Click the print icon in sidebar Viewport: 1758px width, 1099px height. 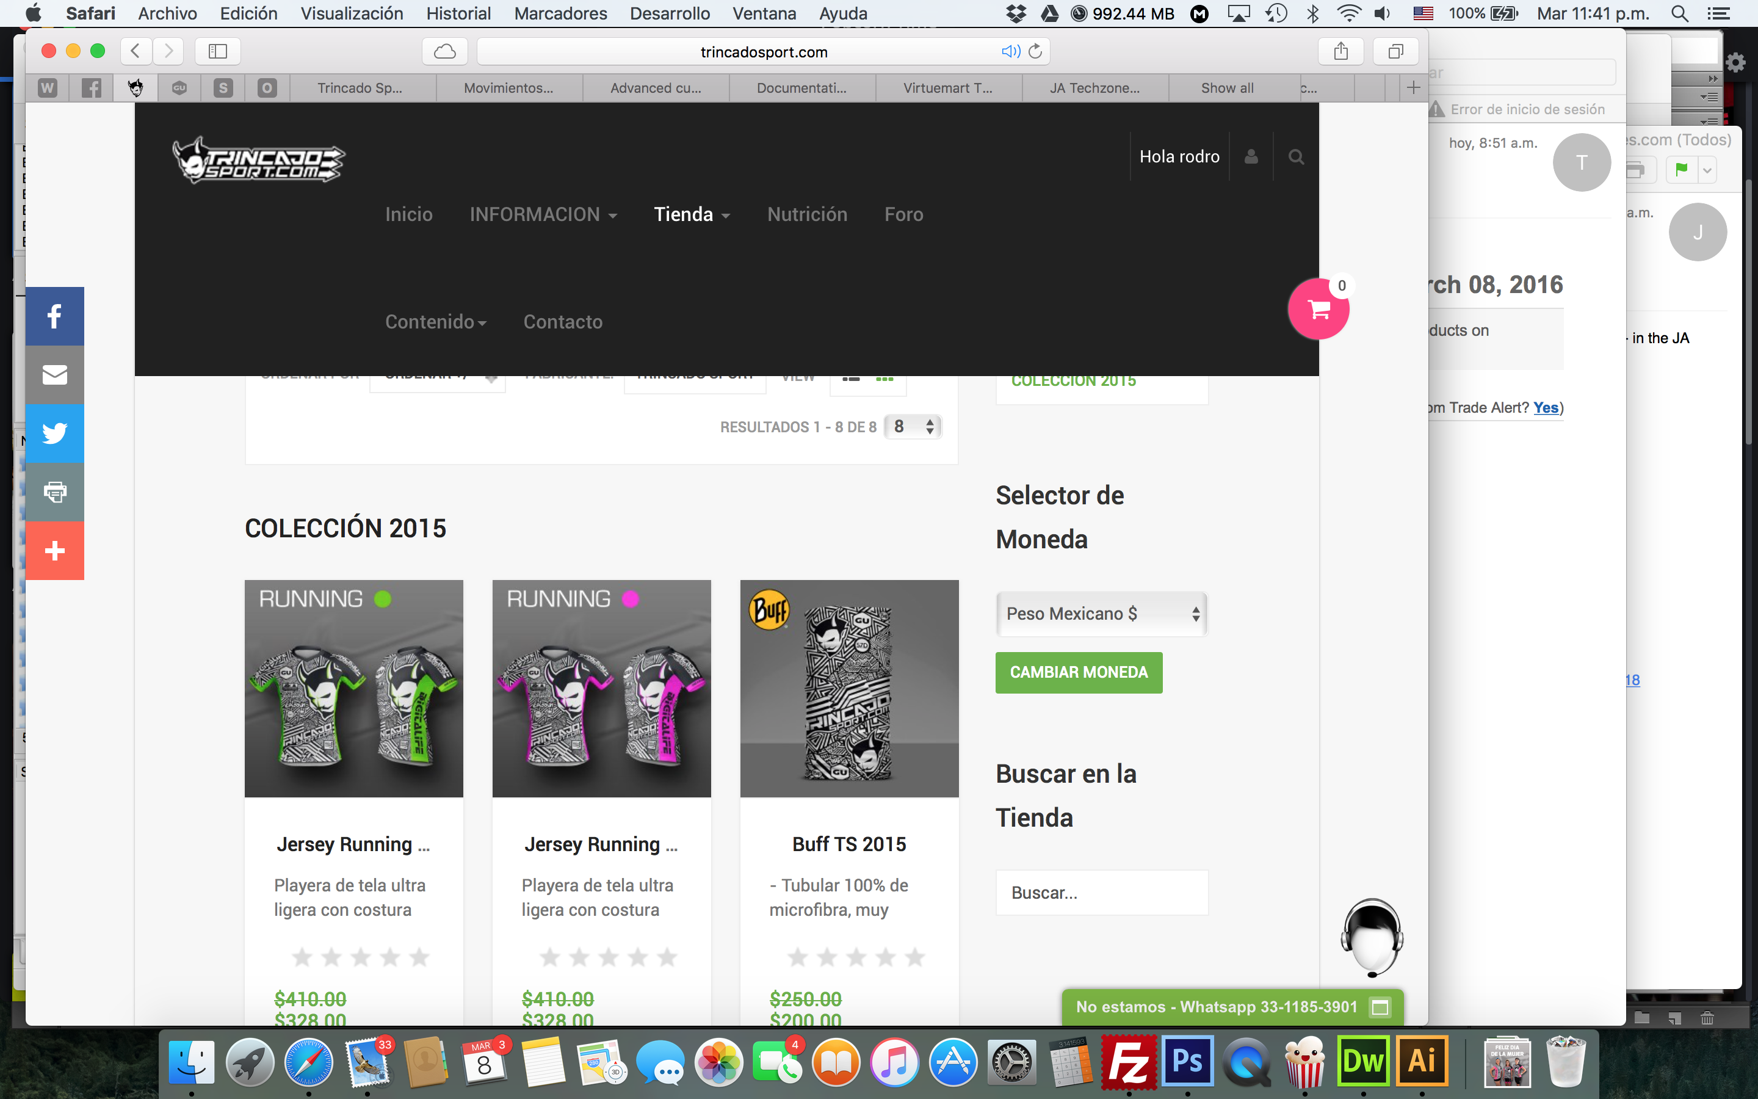54,492
